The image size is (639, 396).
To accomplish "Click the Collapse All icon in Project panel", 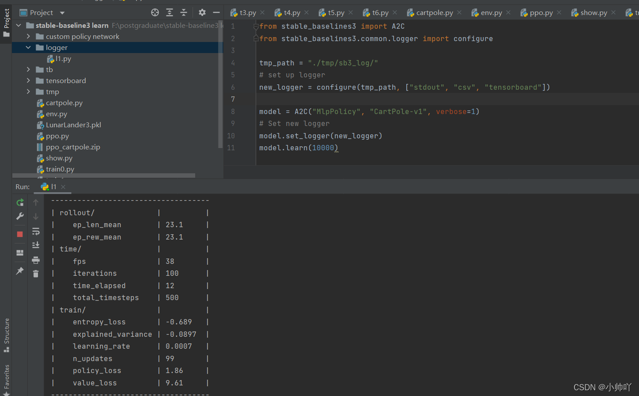I will [x=184, y=12].
